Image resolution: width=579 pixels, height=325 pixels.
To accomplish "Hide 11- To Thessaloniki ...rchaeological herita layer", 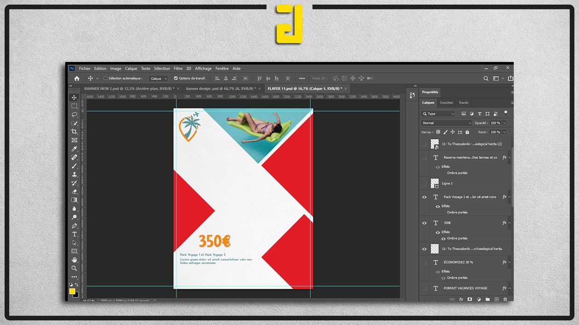I will [x=424, y=249].
